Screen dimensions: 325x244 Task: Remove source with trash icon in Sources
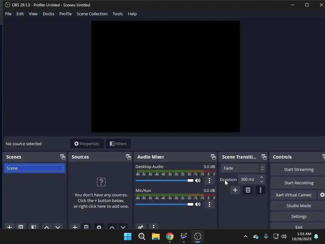click(86, 227)
